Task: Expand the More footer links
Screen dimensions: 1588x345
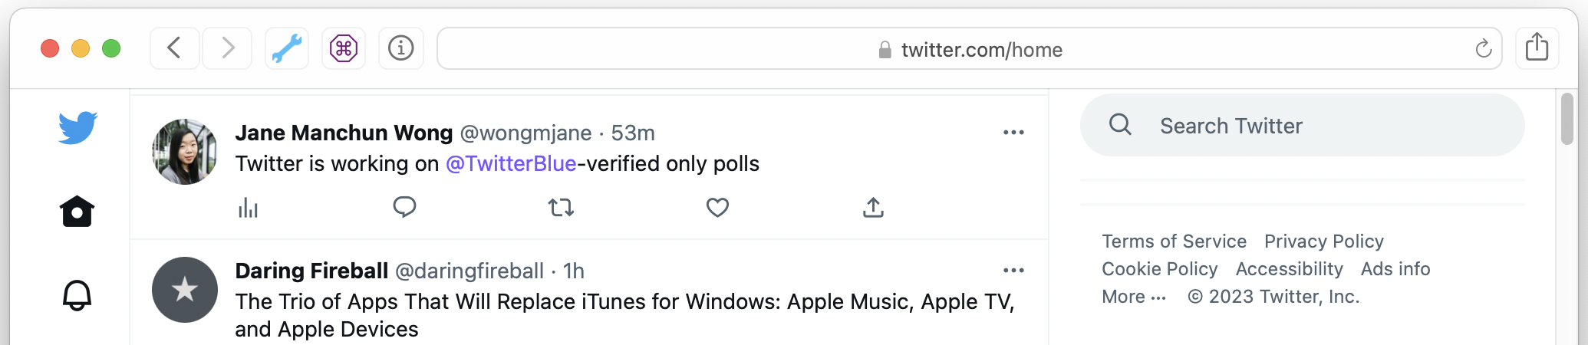Action: click(1133, 297)
